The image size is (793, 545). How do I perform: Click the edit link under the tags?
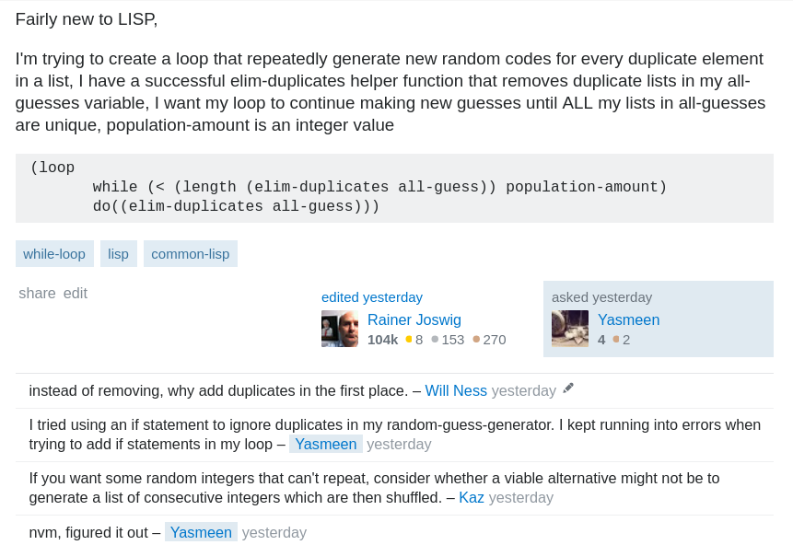[76, 294]
